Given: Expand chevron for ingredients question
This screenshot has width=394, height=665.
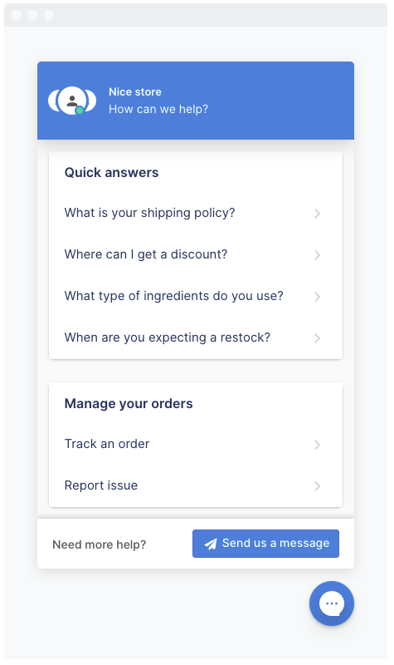Looking at the screenshot, I should pos(317,297).
